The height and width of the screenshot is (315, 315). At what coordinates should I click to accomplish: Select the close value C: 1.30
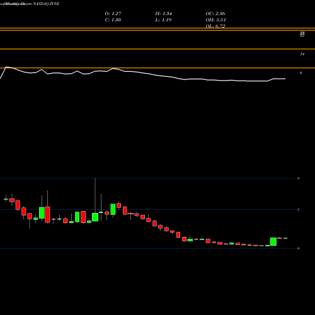tap(113, 20)
